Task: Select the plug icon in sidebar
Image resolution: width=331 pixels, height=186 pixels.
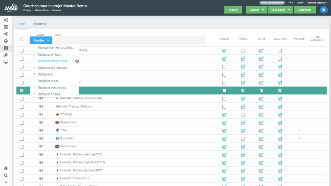Action: click(6, 55)
